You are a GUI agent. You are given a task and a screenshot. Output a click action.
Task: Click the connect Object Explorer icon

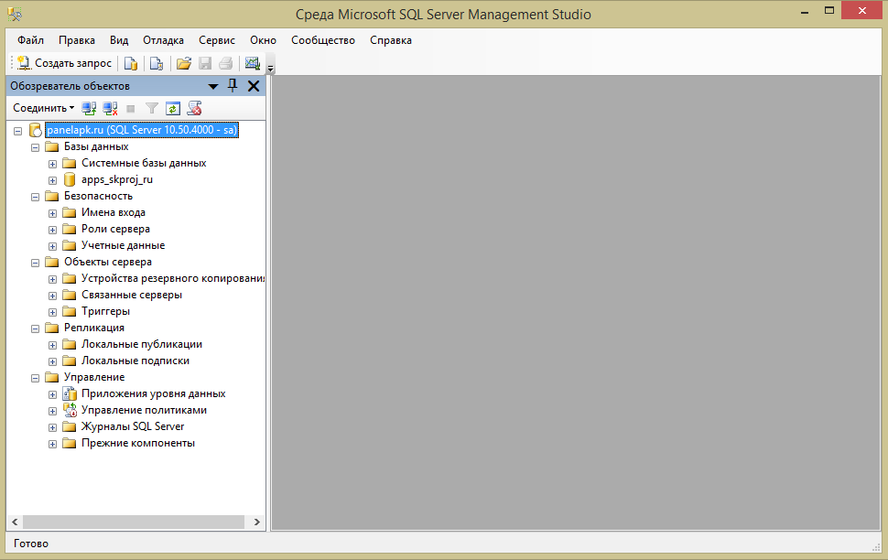coord(89,108)
